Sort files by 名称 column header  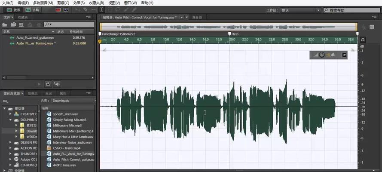click(x=29, y=32)
